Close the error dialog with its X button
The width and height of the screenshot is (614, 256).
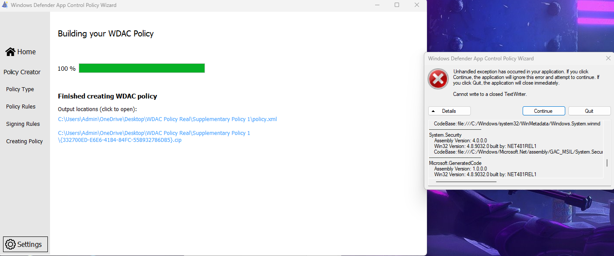pyautogui.click(x=608, y=58)
